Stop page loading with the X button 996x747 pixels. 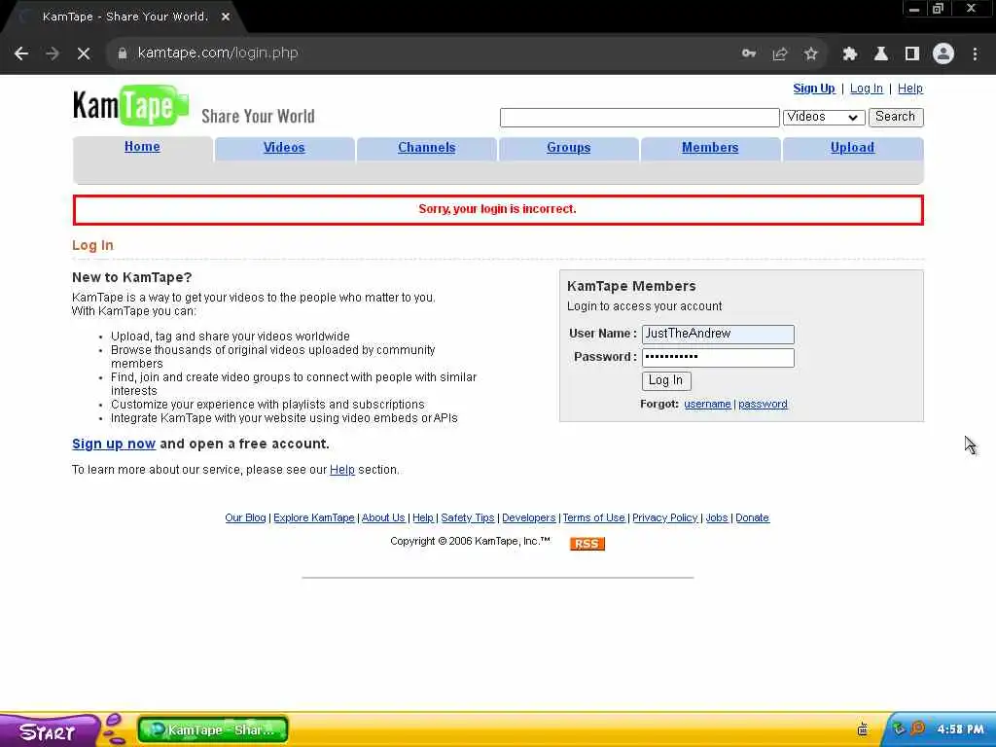84,53
